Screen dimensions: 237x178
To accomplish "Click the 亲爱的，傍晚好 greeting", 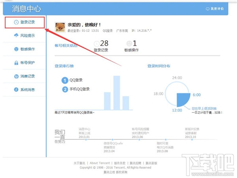I will point(84,25).
